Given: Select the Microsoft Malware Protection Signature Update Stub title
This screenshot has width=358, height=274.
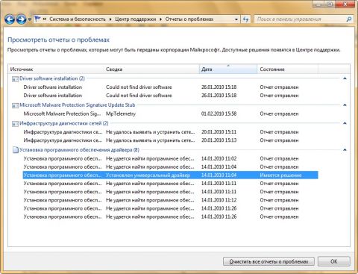Looking at the screenshot, I should click(x=78, y=105).
